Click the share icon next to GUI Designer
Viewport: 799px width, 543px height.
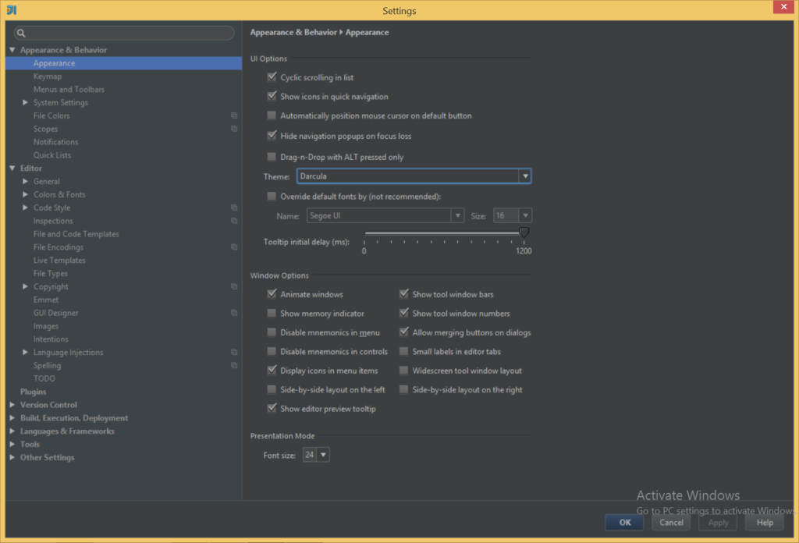coord(233,312)
